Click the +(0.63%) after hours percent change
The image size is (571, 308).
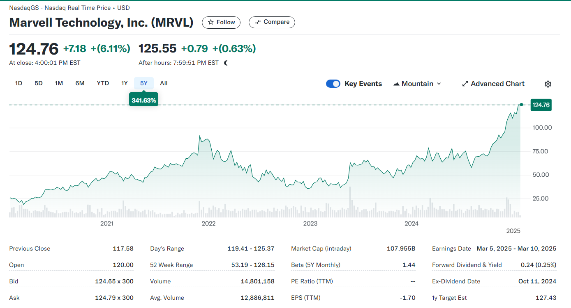tap(234, 49)
